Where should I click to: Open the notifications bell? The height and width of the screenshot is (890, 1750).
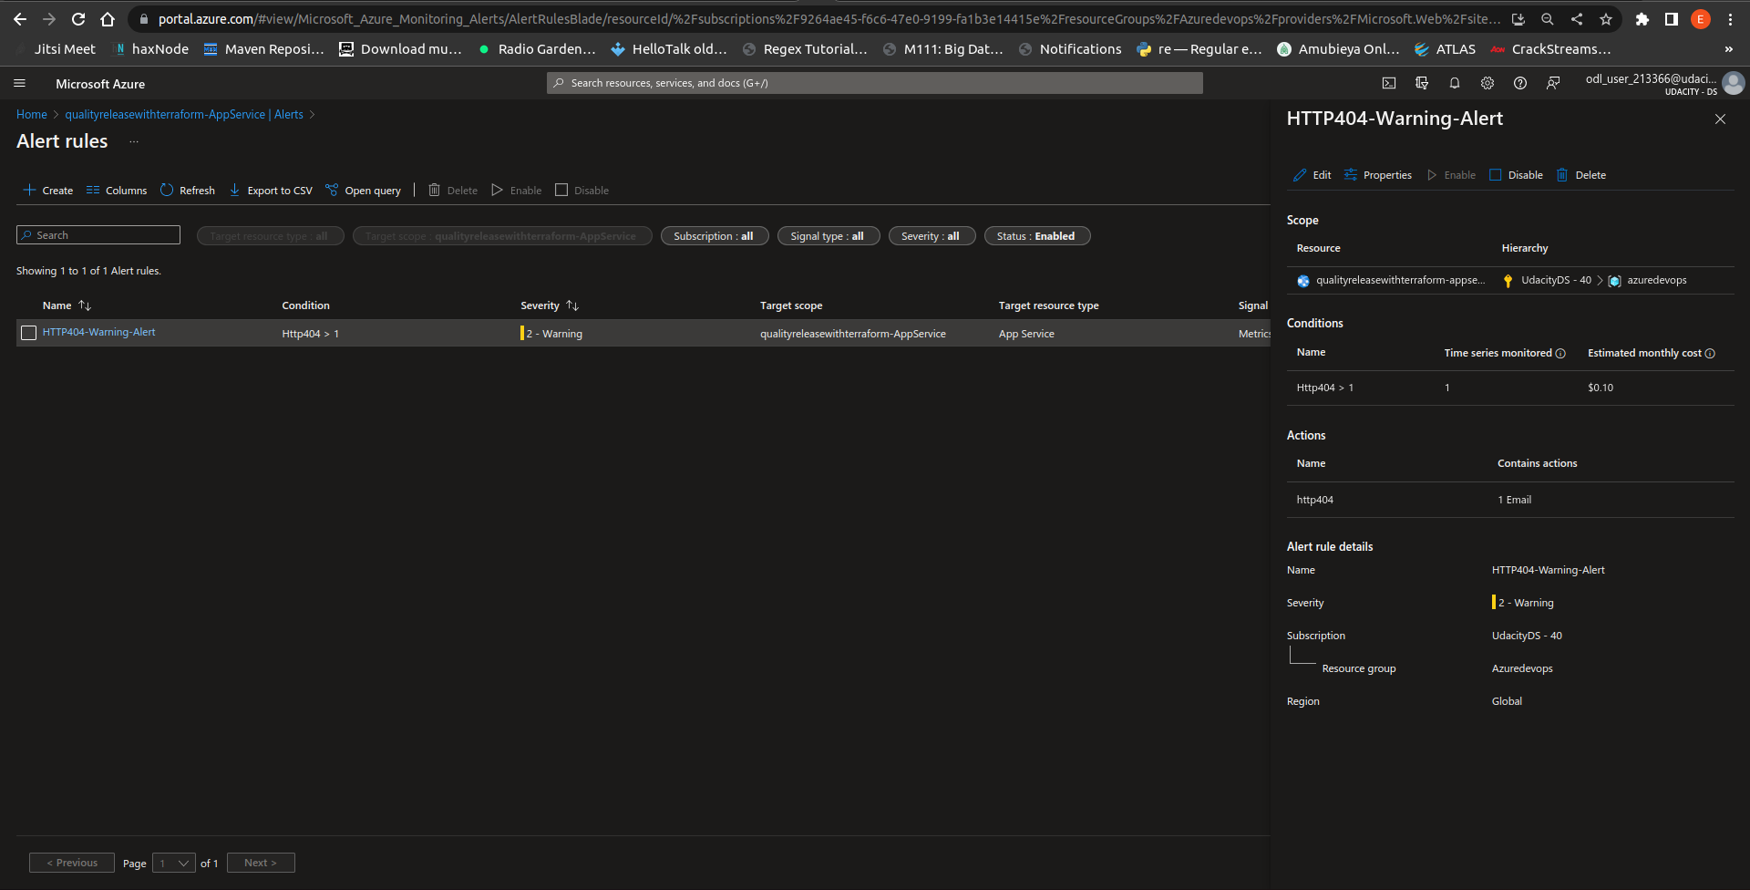pos(1455,83)
